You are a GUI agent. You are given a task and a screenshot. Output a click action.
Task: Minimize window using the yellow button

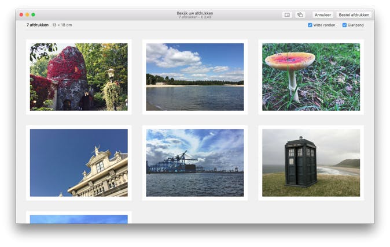point(27,15)
